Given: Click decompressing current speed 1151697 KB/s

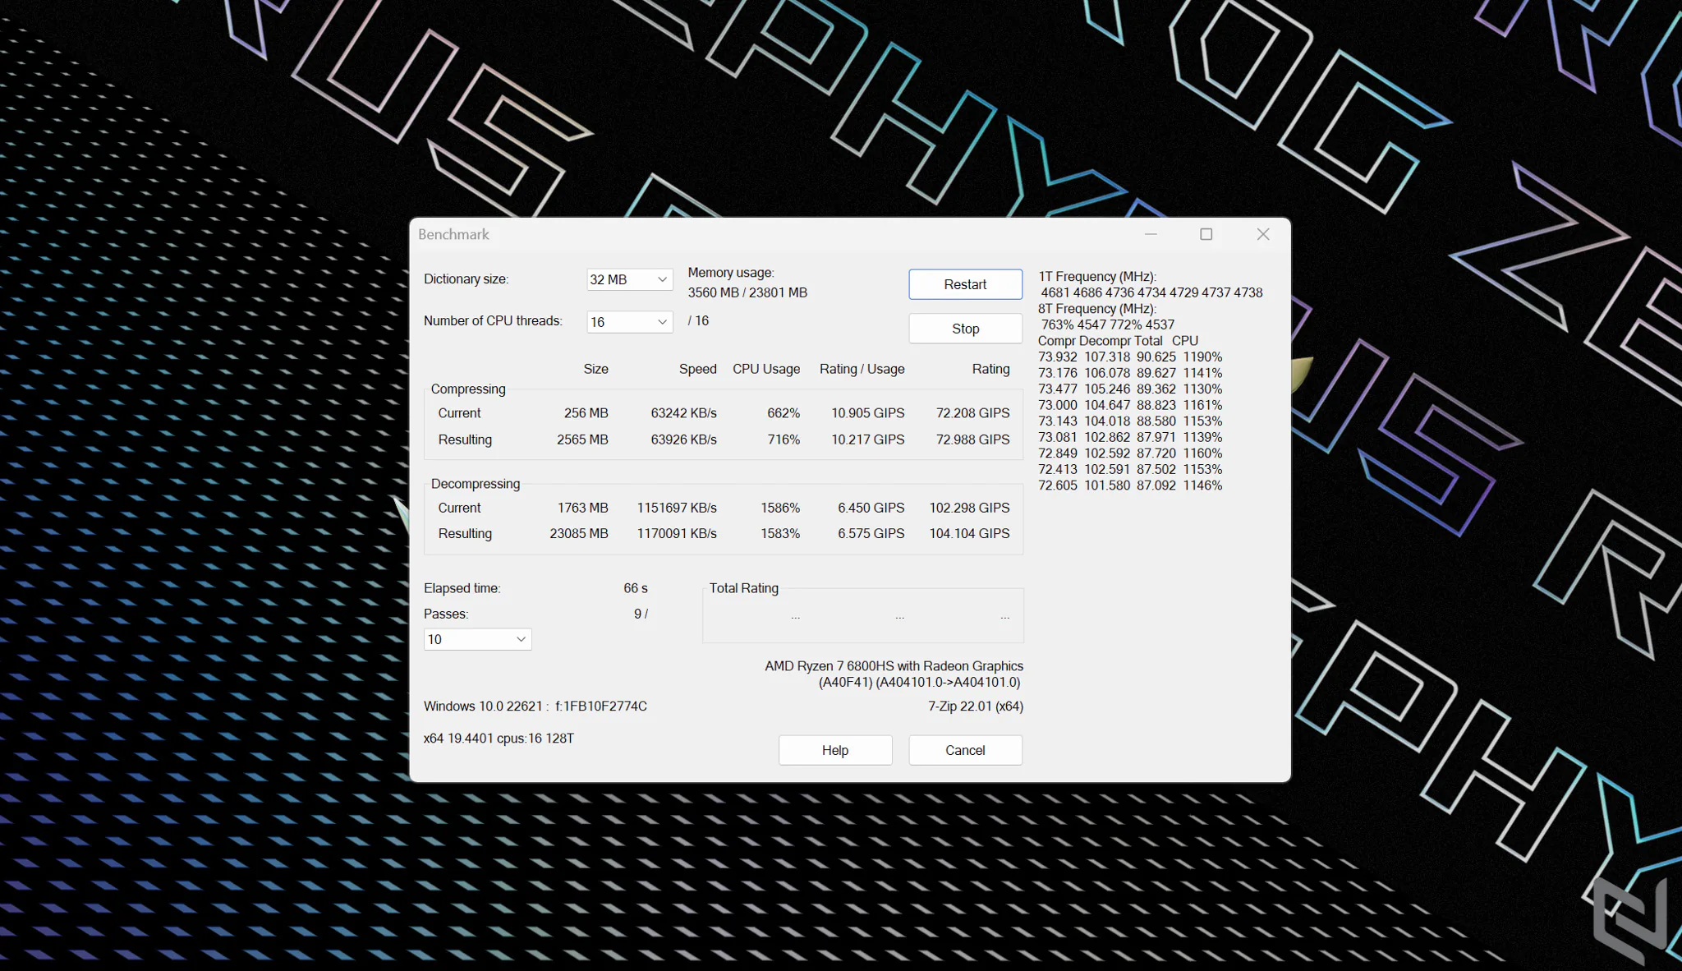Looking at the screenshot, I should (677, 508).
